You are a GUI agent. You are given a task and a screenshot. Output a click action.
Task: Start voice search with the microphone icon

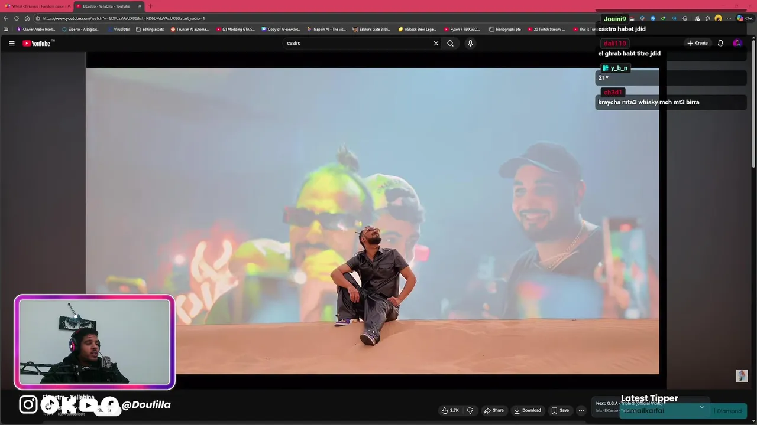coord(470,43)
